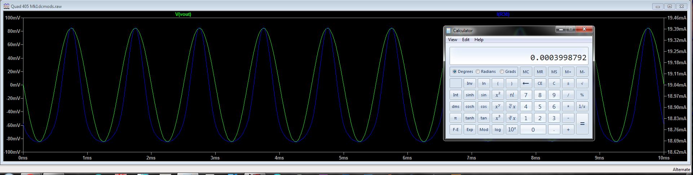Click the Calculator title bar icon
The image size is (693, 175).
(x=449, y=31)
